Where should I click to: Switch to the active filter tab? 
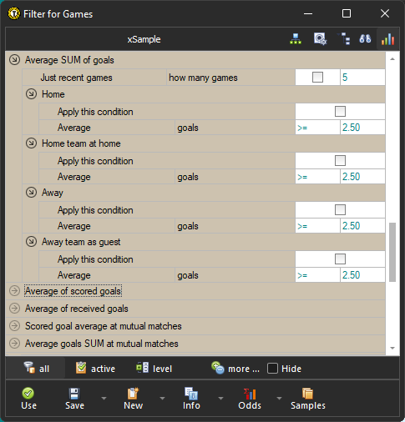pyautogui.click(x=95, y=369)
